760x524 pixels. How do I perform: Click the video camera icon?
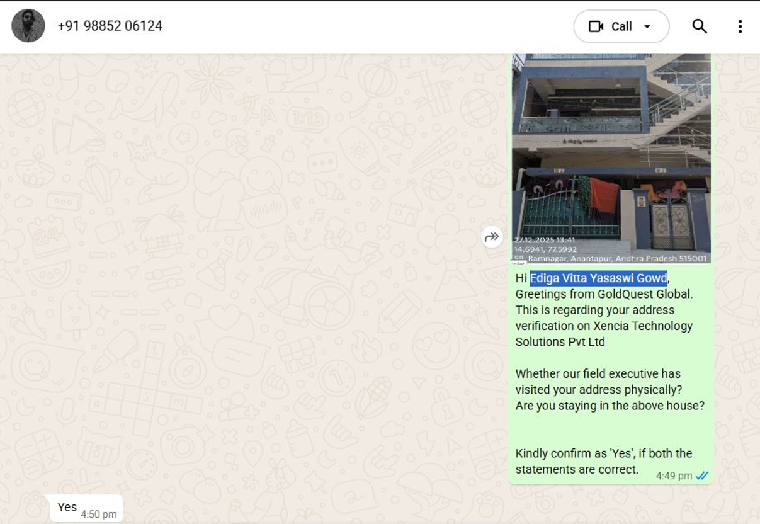pyautogui.click(x=595, y=26)
